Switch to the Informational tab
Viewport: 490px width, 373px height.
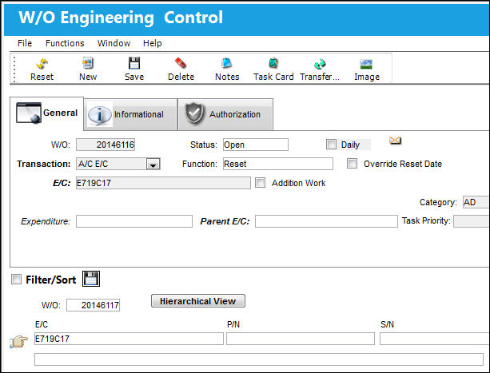pos(130,114)
